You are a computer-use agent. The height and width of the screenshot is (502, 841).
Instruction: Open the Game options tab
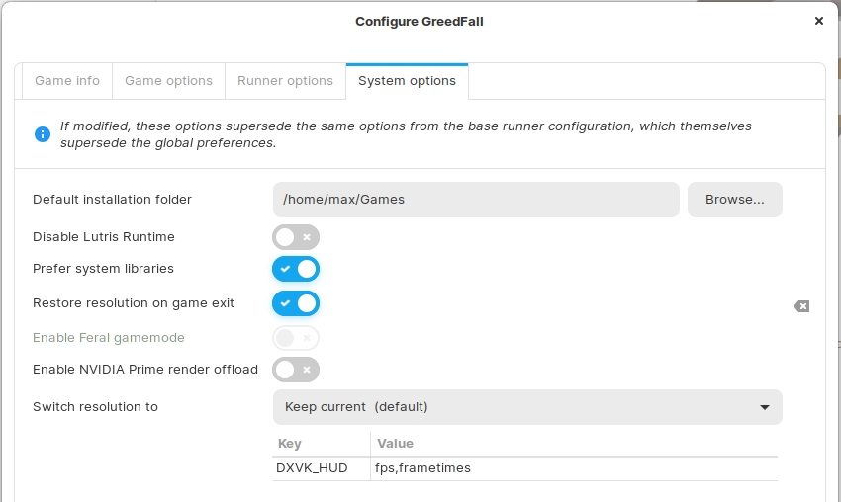(x=168, y=81)
